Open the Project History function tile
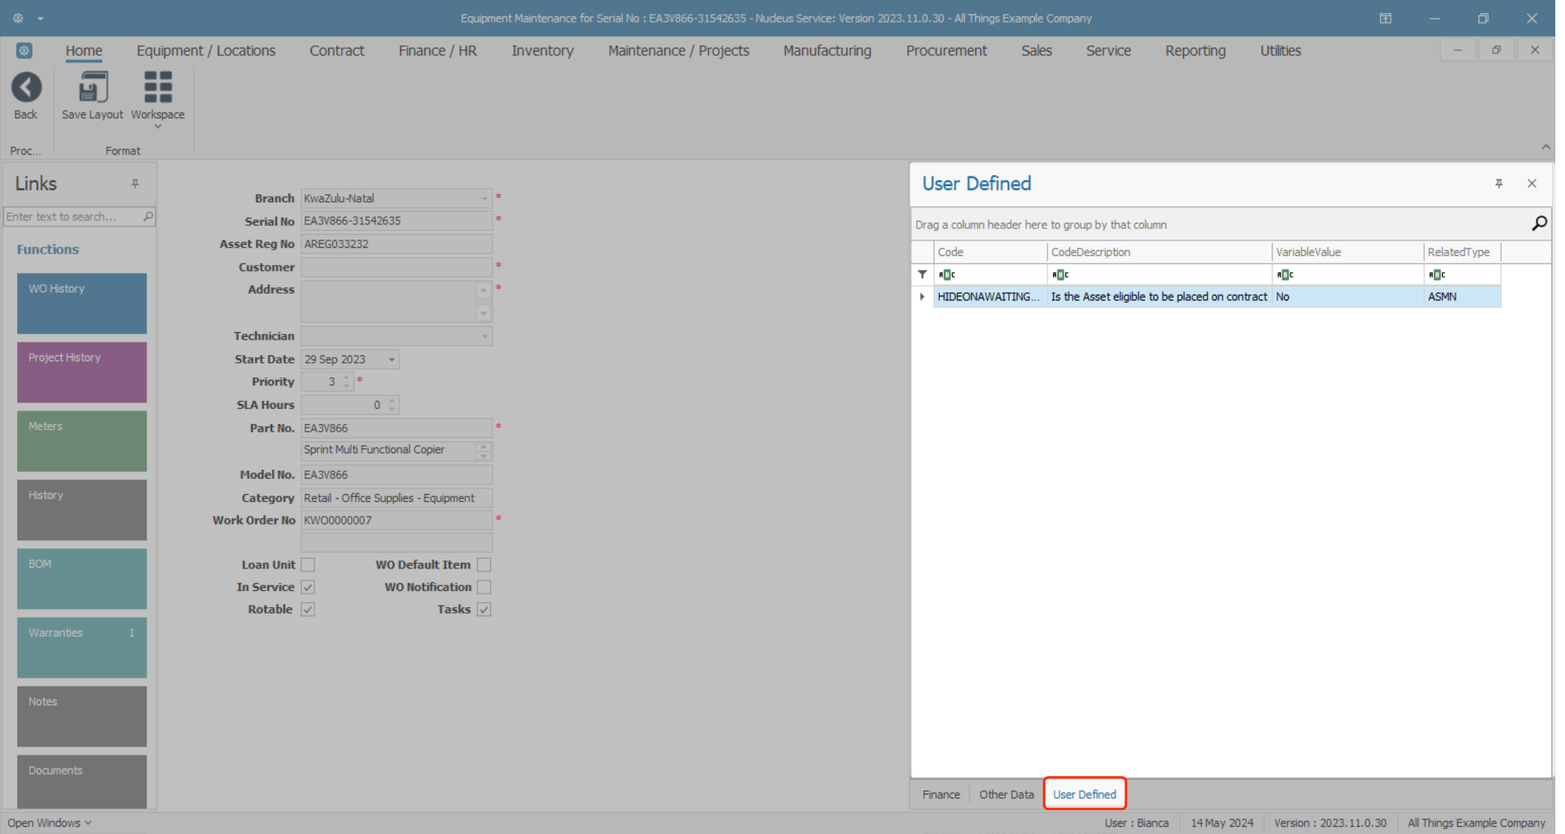 (x=82, y=373)
